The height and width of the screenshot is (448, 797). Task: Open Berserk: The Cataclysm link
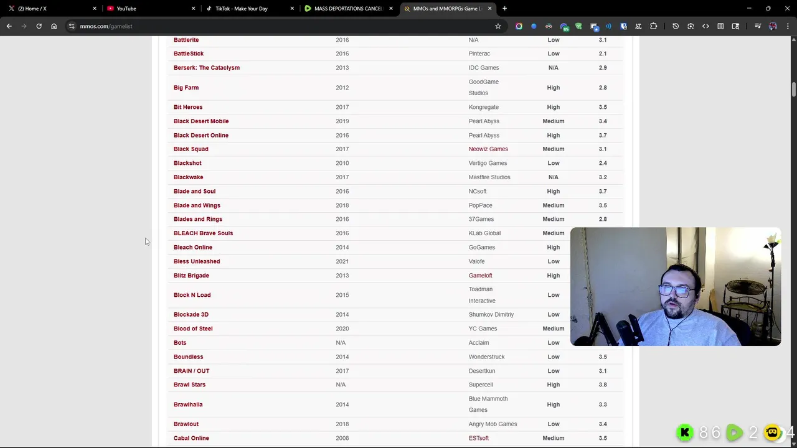pyautogui.click(x=207, y=68)
